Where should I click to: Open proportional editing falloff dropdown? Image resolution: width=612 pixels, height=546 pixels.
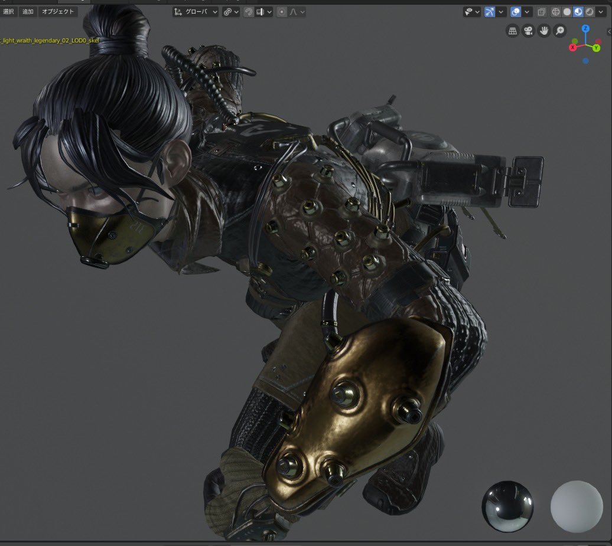(297, 12)
